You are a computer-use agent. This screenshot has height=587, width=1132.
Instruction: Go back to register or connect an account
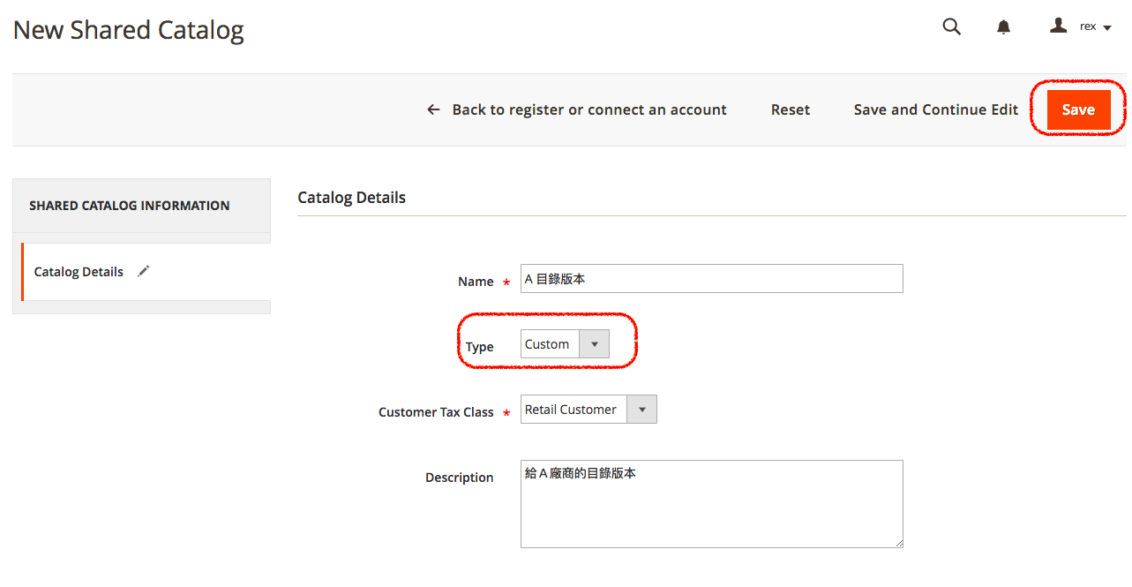(x=588, y=109)
